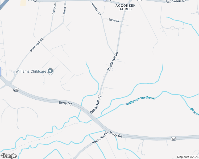
Task: Click the Williams Childcare text label
Action: tap(31, 71)
